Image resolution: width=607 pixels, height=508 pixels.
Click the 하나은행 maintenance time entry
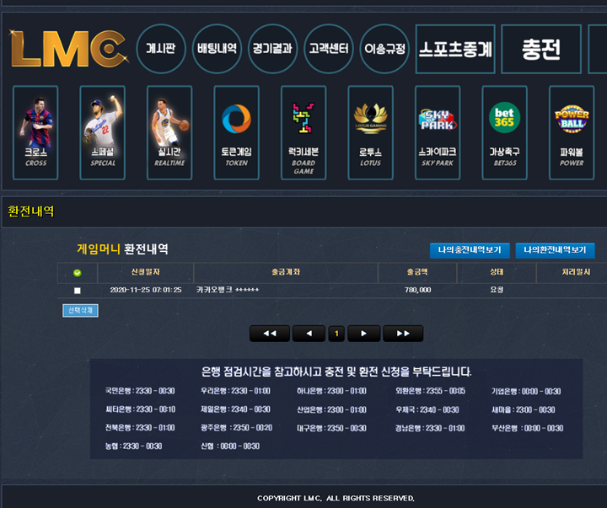point(332,391)
